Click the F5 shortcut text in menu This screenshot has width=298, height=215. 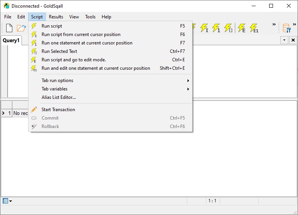click(182, 26)
